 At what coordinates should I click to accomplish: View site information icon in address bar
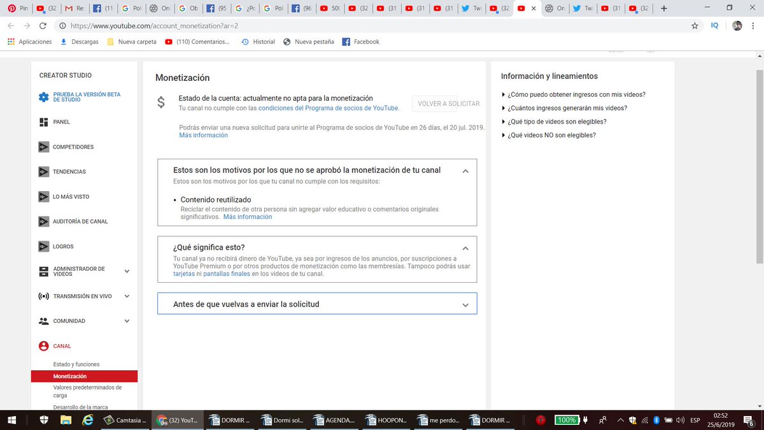[x=62, y=25]
